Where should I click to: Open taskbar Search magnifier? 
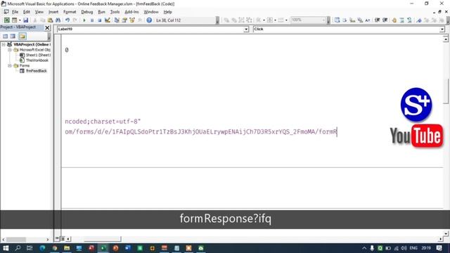[18, 248]
